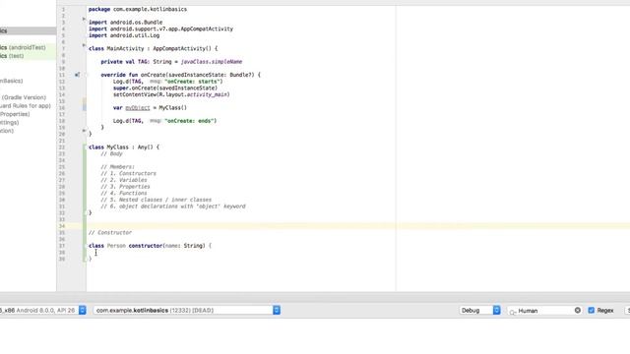
Task: Click 'class MainActivity : AppCompatActivity()' declaration
Action: pyautogui.click(x=154, y=48)
